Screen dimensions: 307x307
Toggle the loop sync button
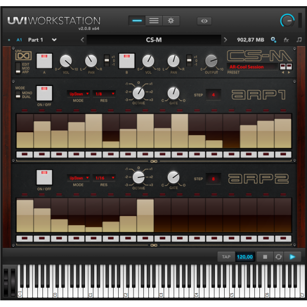point(278,257)
